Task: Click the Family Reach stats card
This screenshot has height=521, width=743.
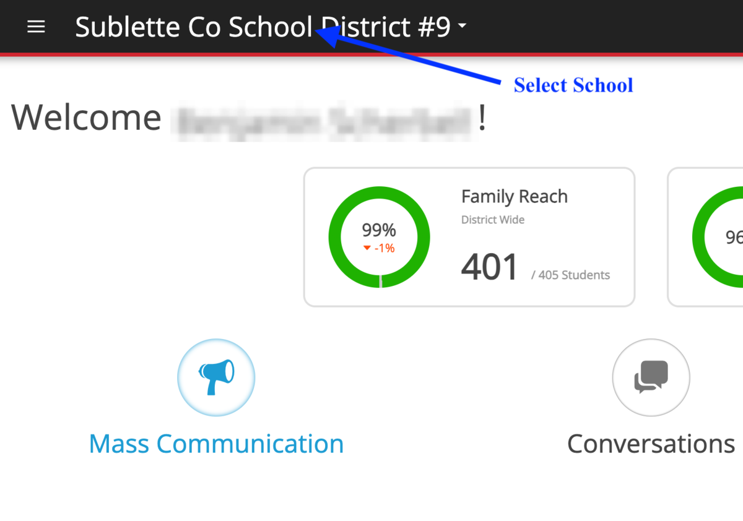Action: (x=469, y=236)
